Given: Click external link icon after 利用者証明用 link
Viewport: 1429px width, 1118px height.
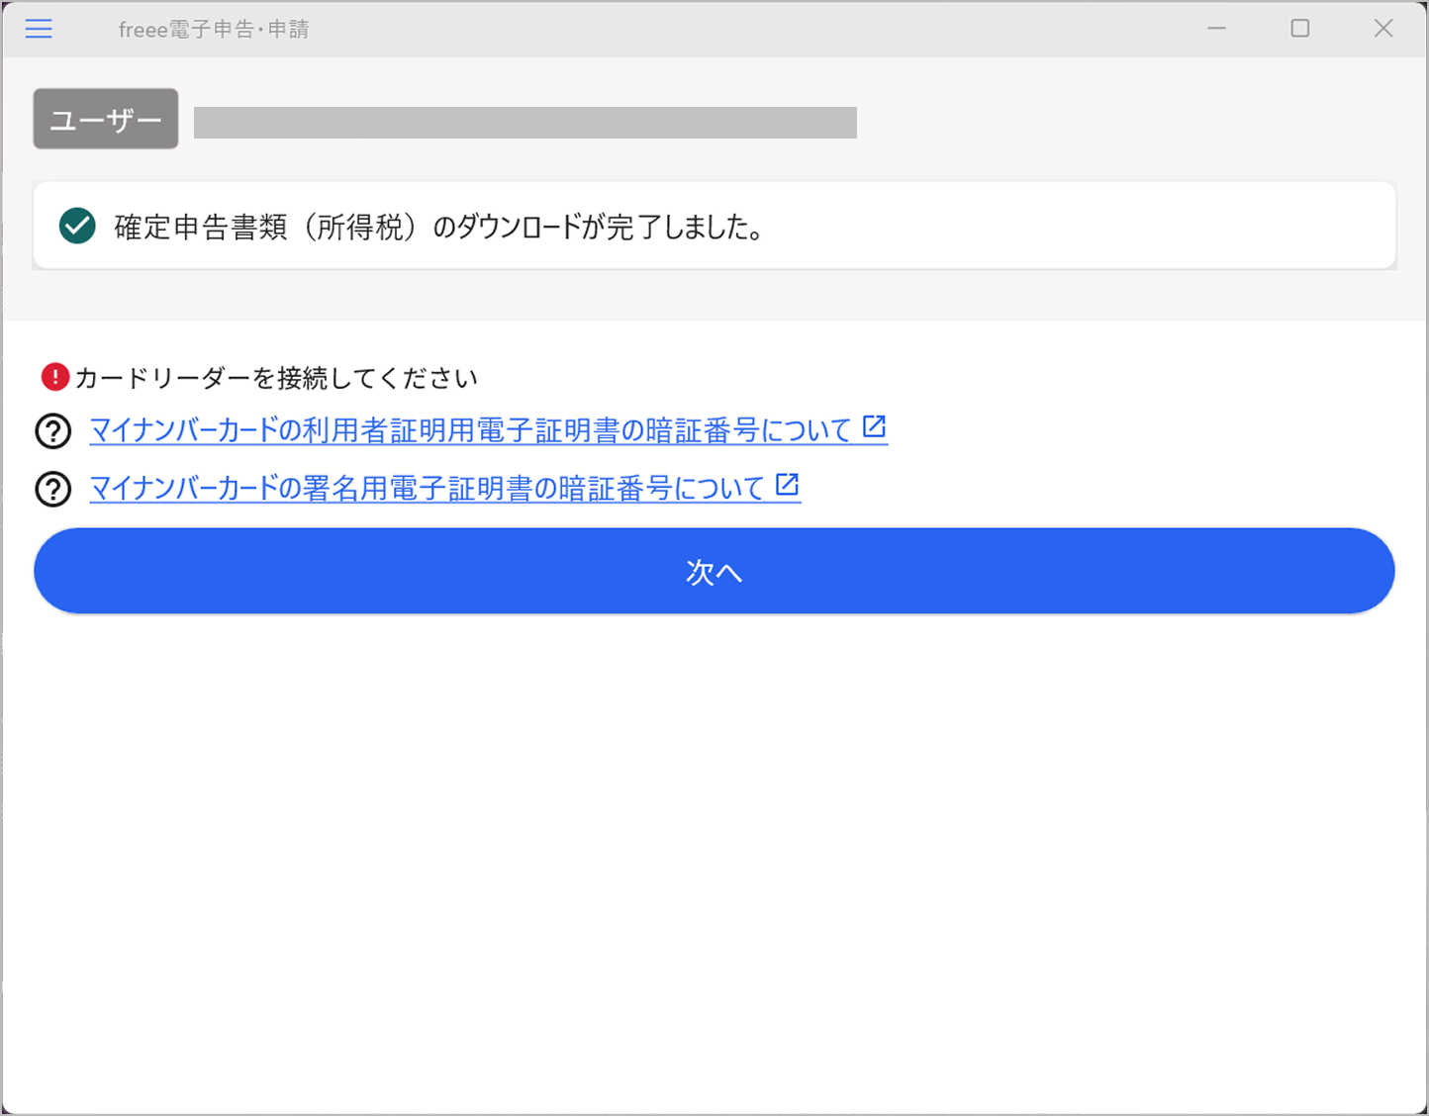Looking at the screenshot, I should [874, 426].
